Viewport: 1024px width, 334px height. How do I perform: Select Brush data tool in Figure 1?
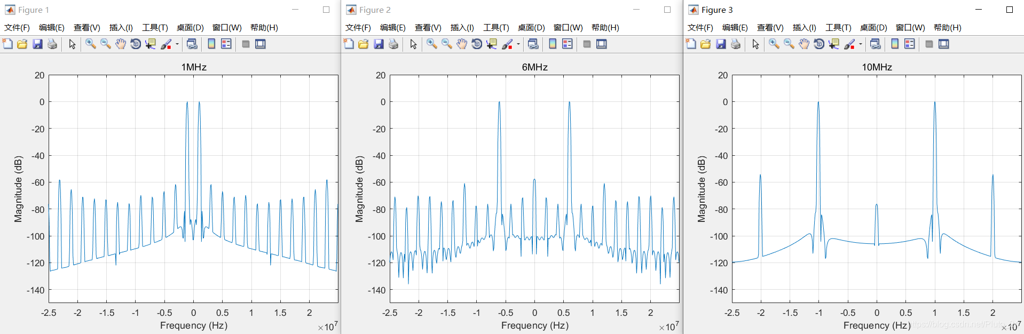167,44
